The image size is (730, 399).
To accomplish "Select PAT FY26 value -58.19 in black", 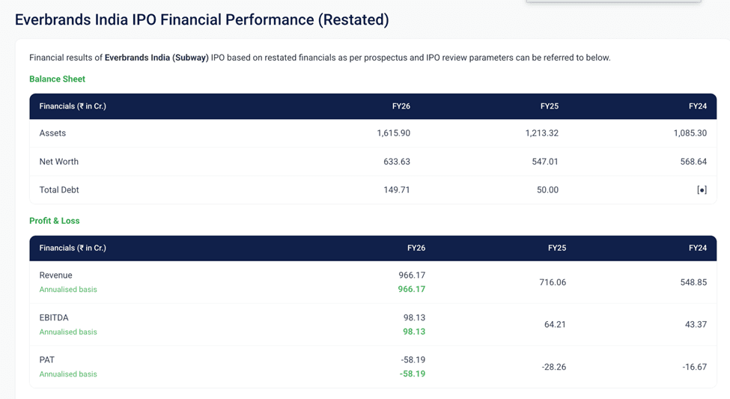I will click(413, 360).
